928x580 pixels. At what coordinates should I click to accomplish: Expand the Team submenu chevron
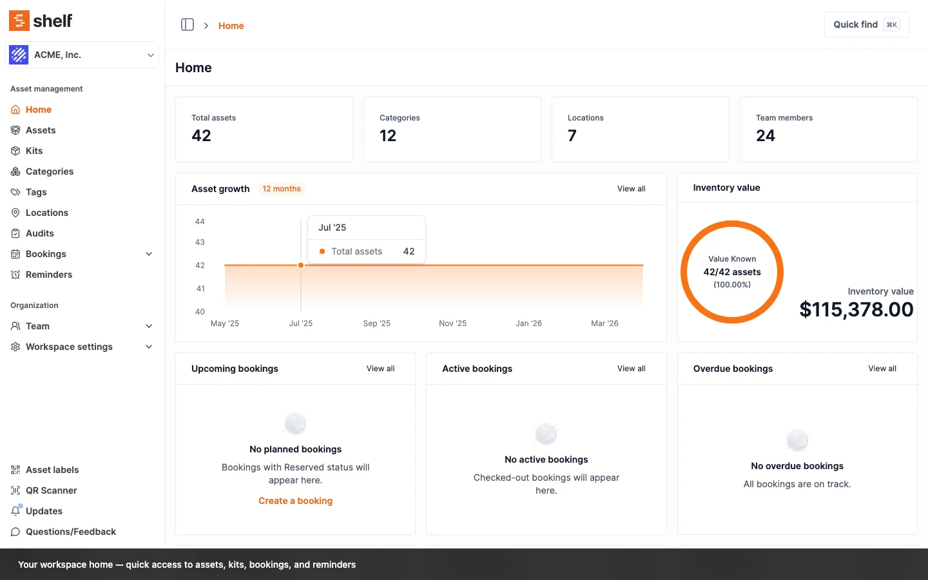click(149, 326)
